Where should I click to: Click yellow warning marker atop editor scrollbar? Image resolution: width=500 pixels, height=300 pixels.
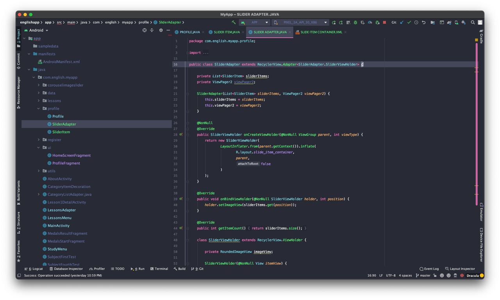pyautogui.click(x=477, y=40)
